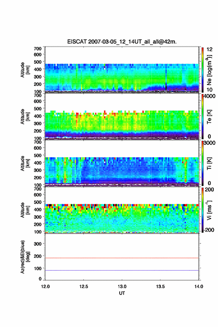Click the 13.5 UT tick label
218x327 pixels.
coord(160,286)
